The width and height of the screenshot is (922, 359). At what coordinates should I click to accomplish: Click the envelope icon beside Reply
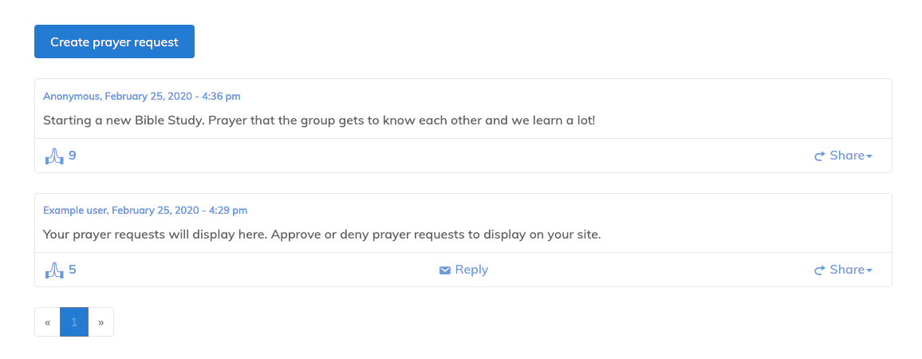point(445,270)
